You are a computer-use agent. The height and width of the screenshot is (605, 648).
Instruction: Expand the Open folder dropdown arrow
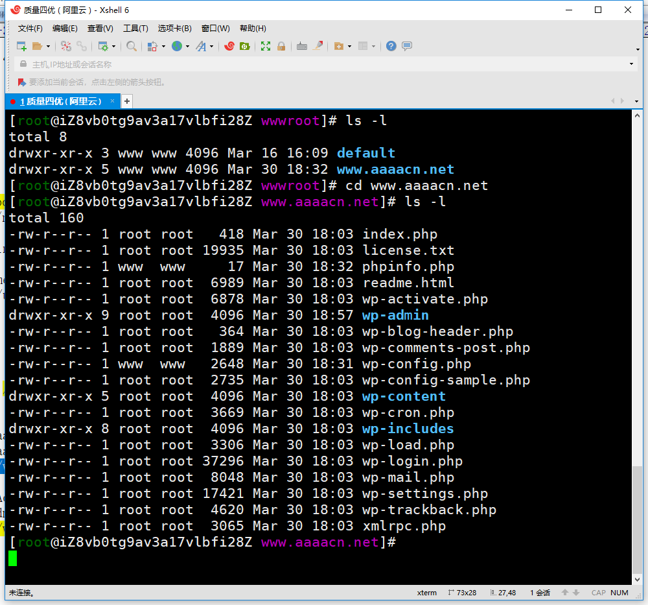point(48,47)
